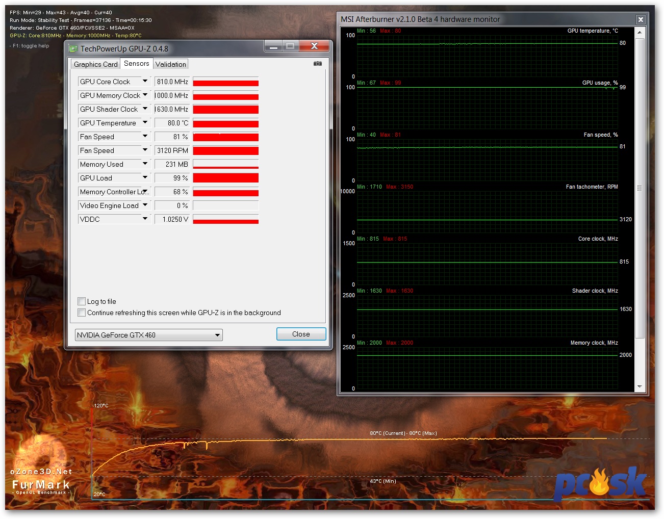Click the Afterburner monitor scroll down arrow
664x519 pixels.
click(640, 387)
